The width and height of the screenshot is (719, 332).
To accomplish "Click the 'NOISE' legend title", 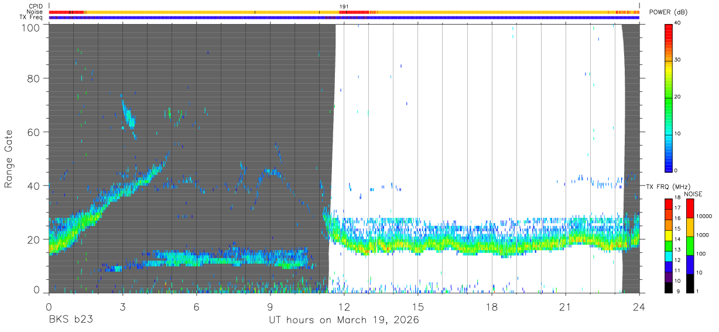I will click(693, 194).
